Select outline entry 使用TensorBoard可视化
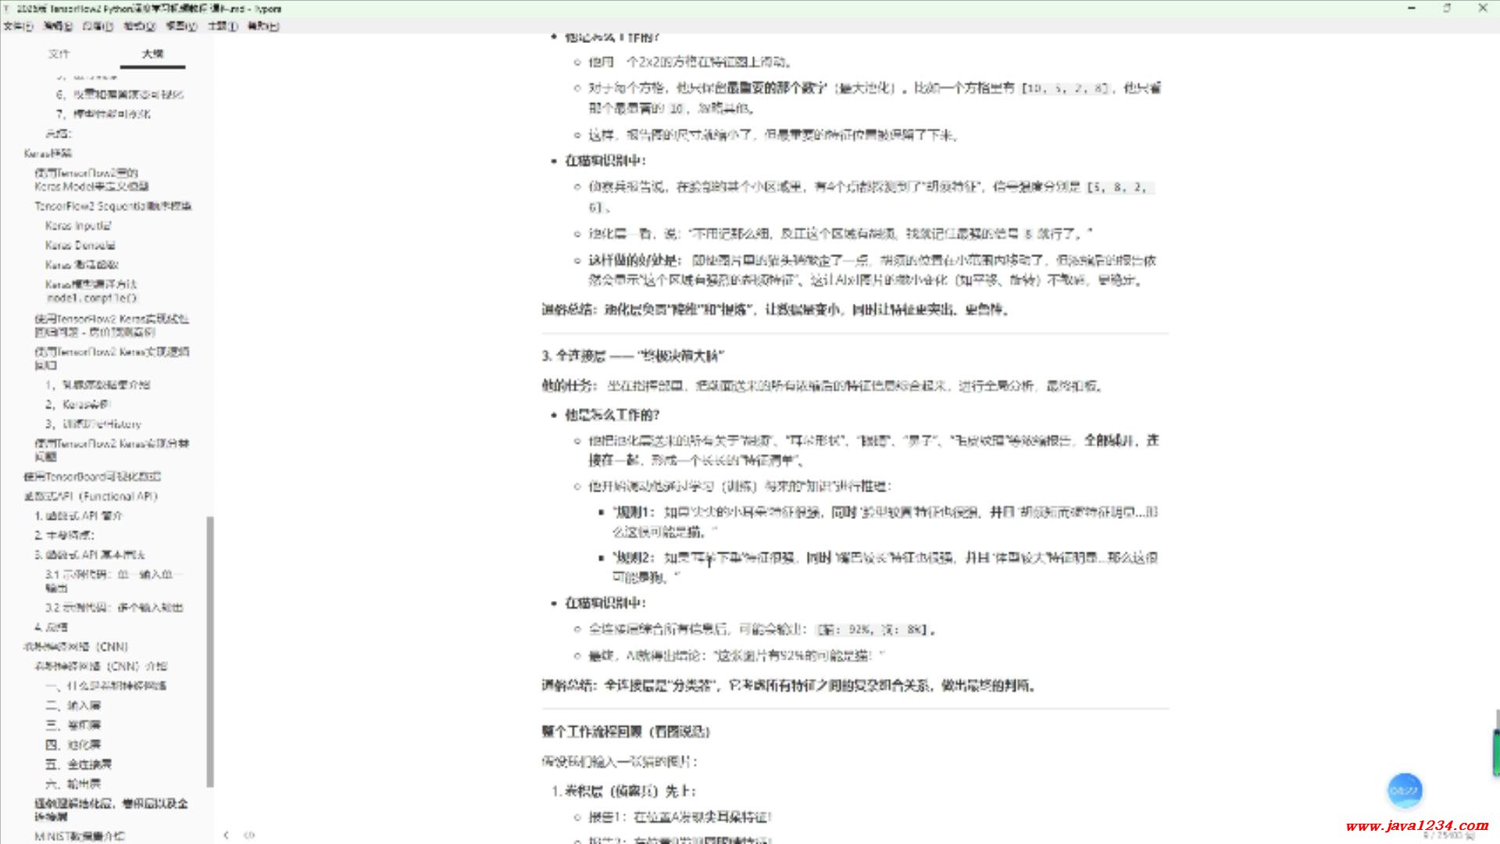Image resolution: width=1500 pixels, height=844 pixels. tap(92, 476)
